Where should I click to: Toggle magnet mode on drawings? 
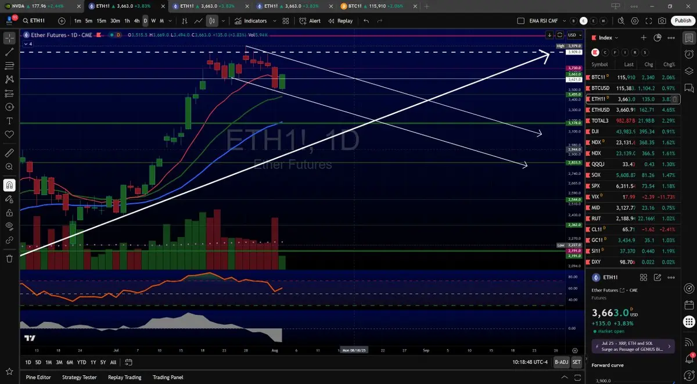coord(9,185)
